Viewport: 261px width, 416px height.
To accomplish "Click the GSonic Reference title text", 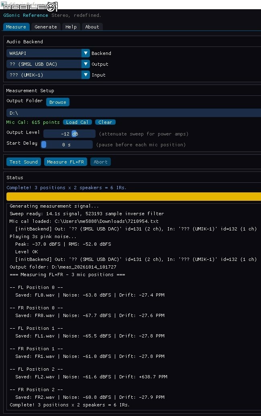I will tap(26, 15).
